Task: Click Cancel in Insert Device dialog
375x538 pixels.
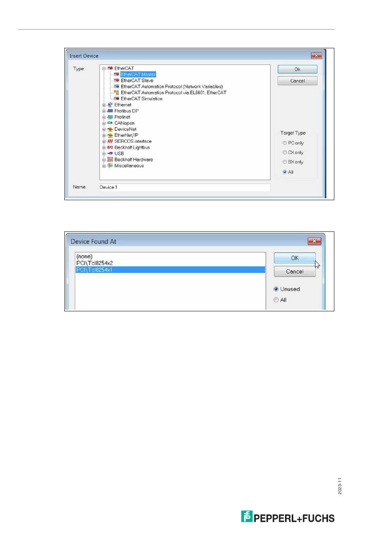Action: coord(297,81)
